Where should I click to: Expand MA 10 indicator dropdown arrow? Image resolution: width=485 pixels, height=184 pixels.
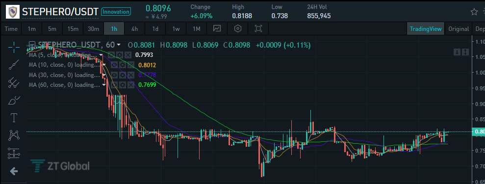pyautogui.click(x=104, y=65)
